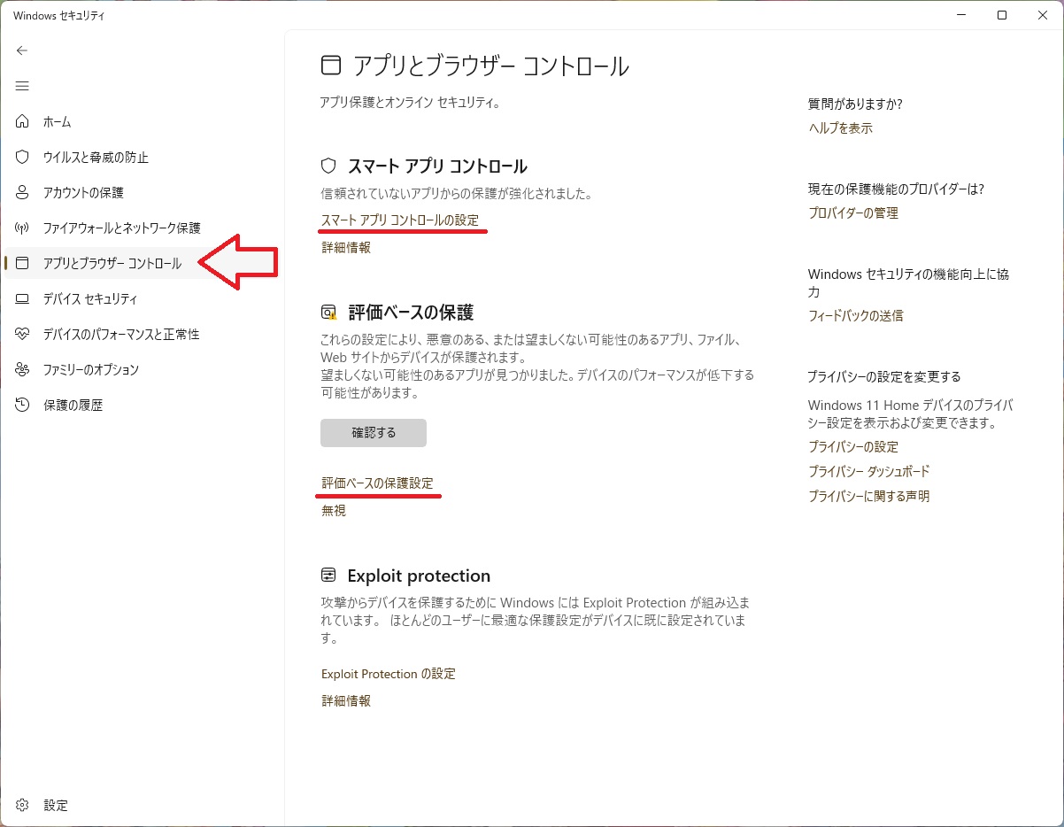View 保護の履歴
This screenshot has width=1064, height=827.
pyautogui.click(x=73, y=405)
